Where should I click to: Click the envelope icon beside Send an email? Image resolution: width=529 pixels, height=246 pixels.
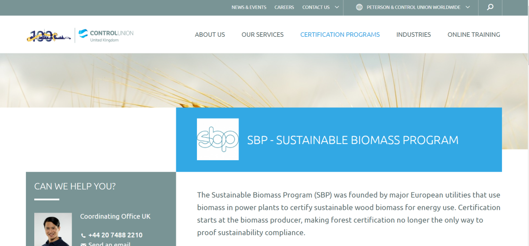coord(83,245)
